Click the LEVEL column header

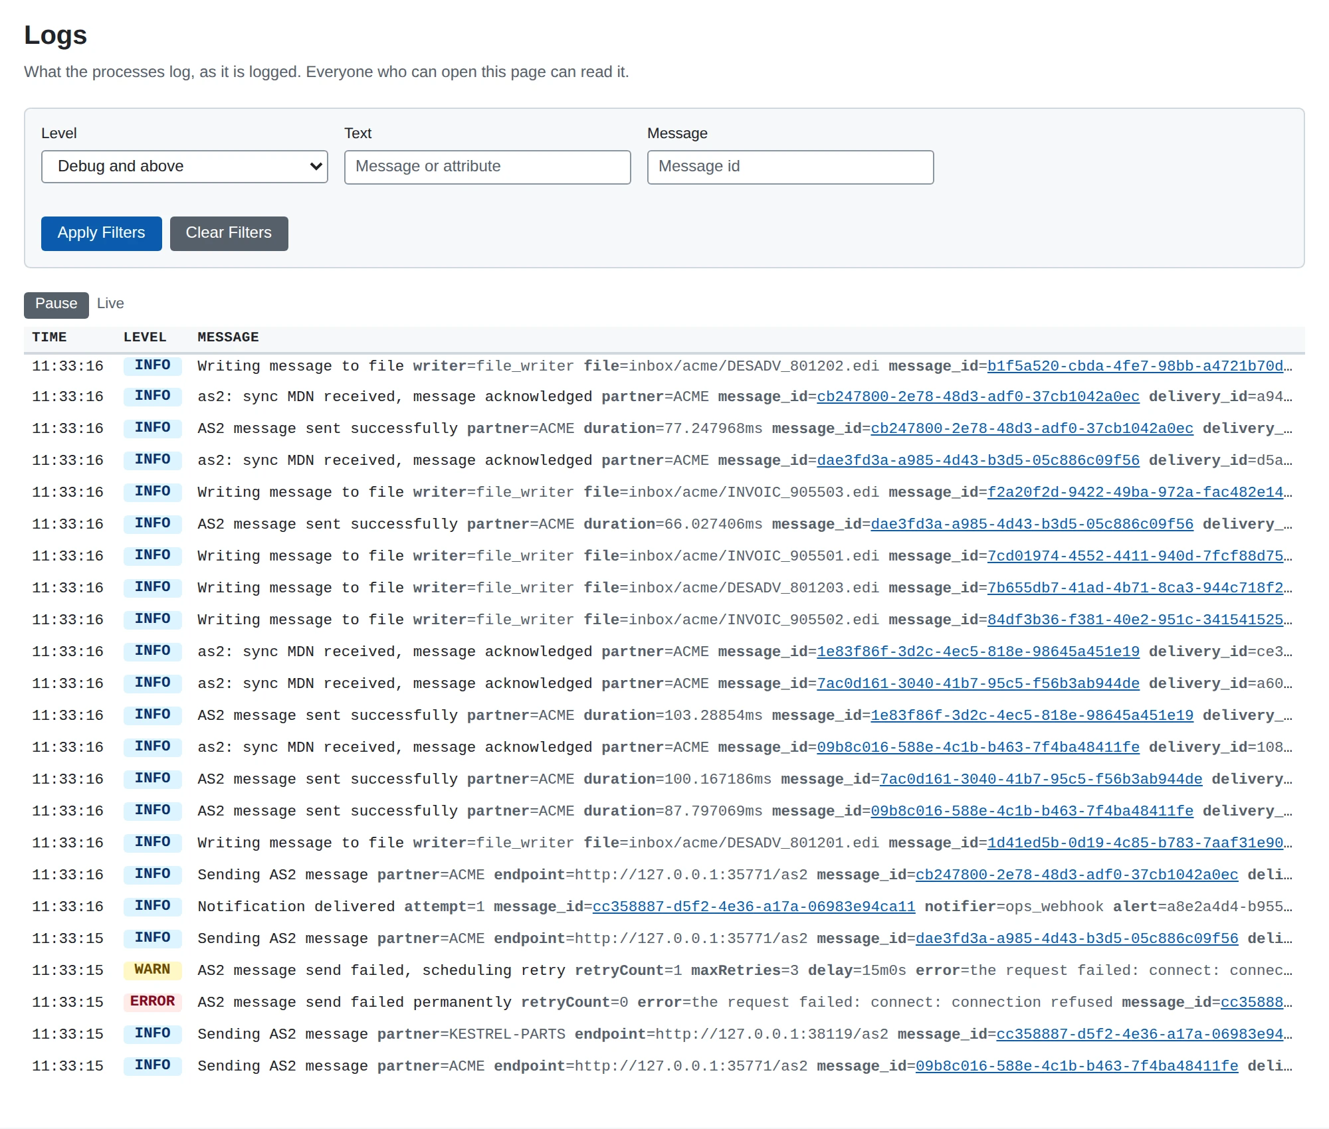click(x=145, y=337)
